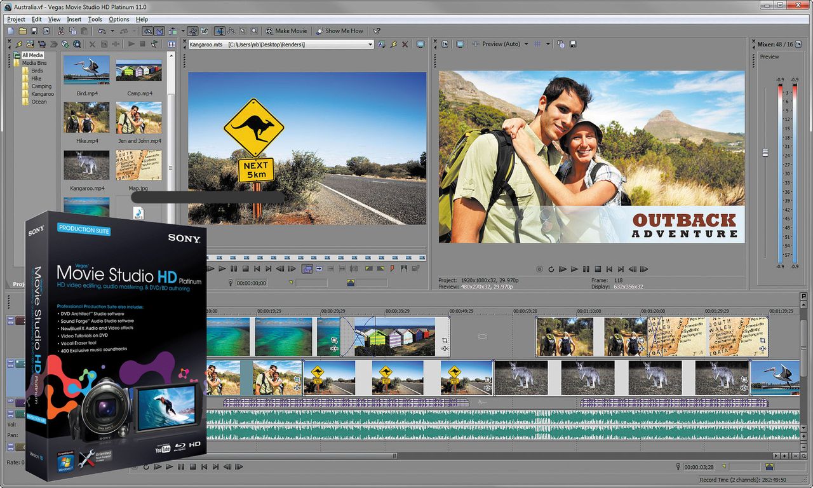The image size is (813, 488).
Task: Open the Tools menu
Action: (95, 20)
